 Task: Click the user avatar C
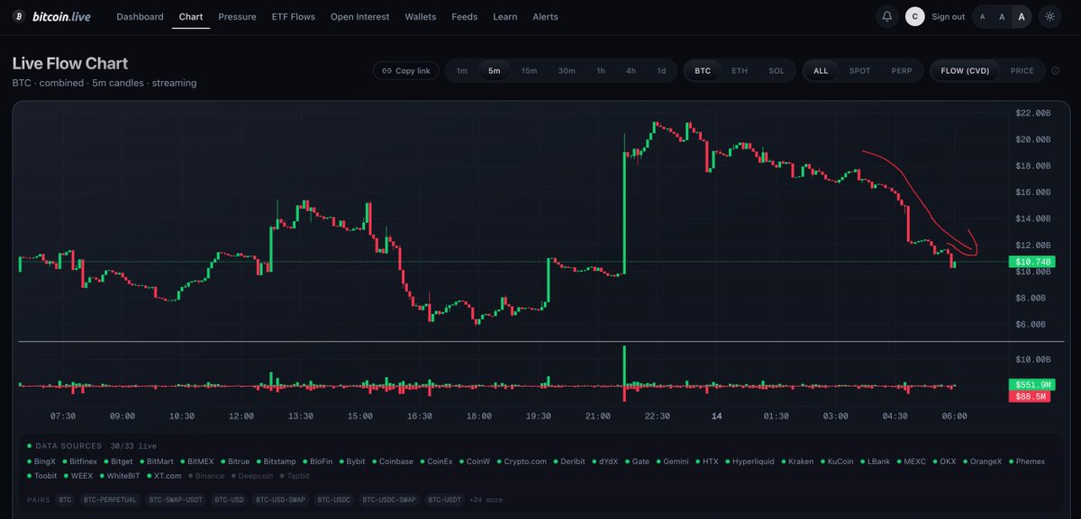pyautogui.click(x=914, y=16)
